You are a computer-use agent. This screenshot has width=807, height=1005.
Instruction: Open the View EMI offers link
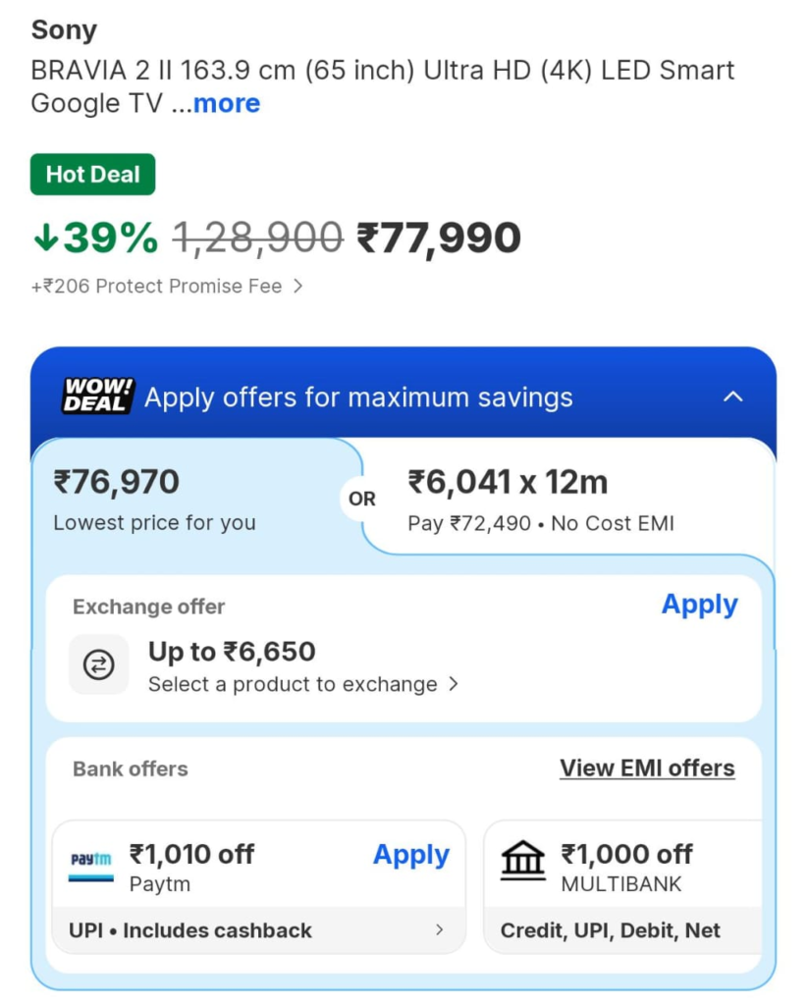click(x=647, y=768)
